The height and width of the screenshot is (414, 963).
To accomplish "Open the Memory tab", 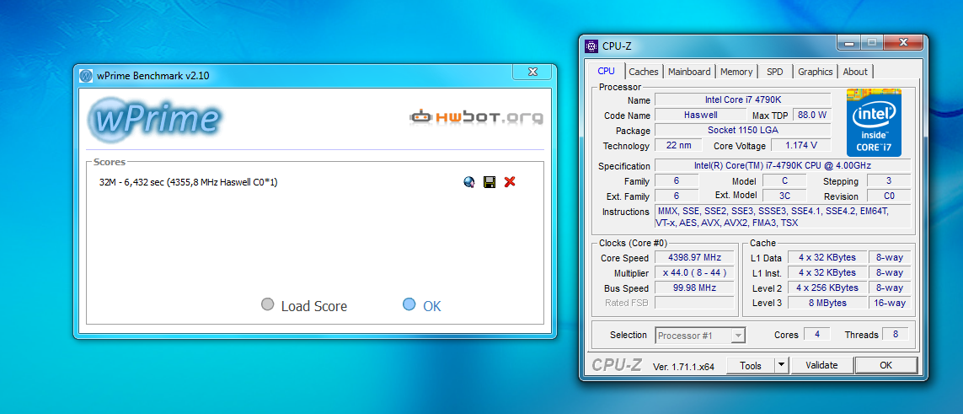I will [736, 72].
